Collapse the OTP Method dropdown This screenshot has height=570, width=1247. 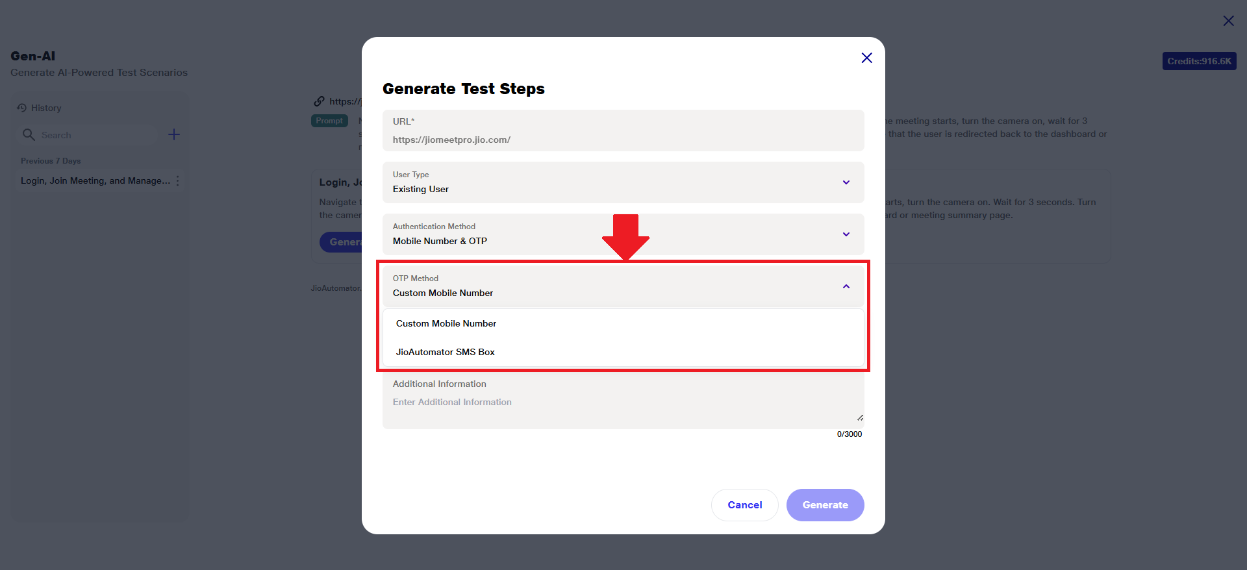[846, 286]
